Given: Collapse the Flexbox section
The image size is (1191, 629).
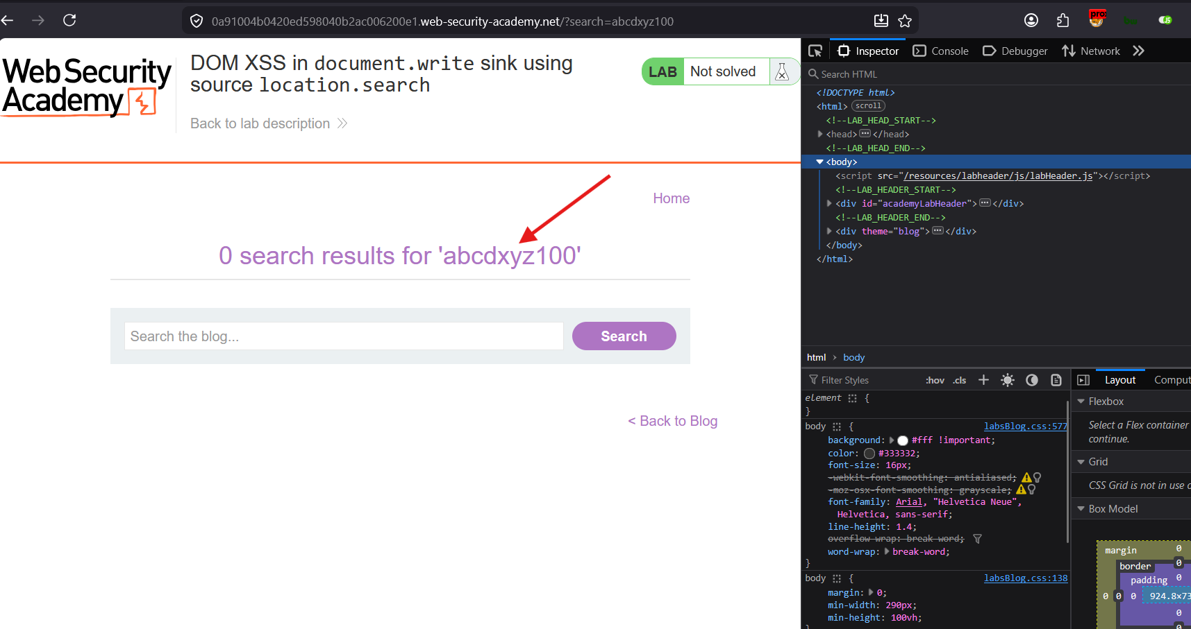Looking at the screenshot, I should [1081, 402].
